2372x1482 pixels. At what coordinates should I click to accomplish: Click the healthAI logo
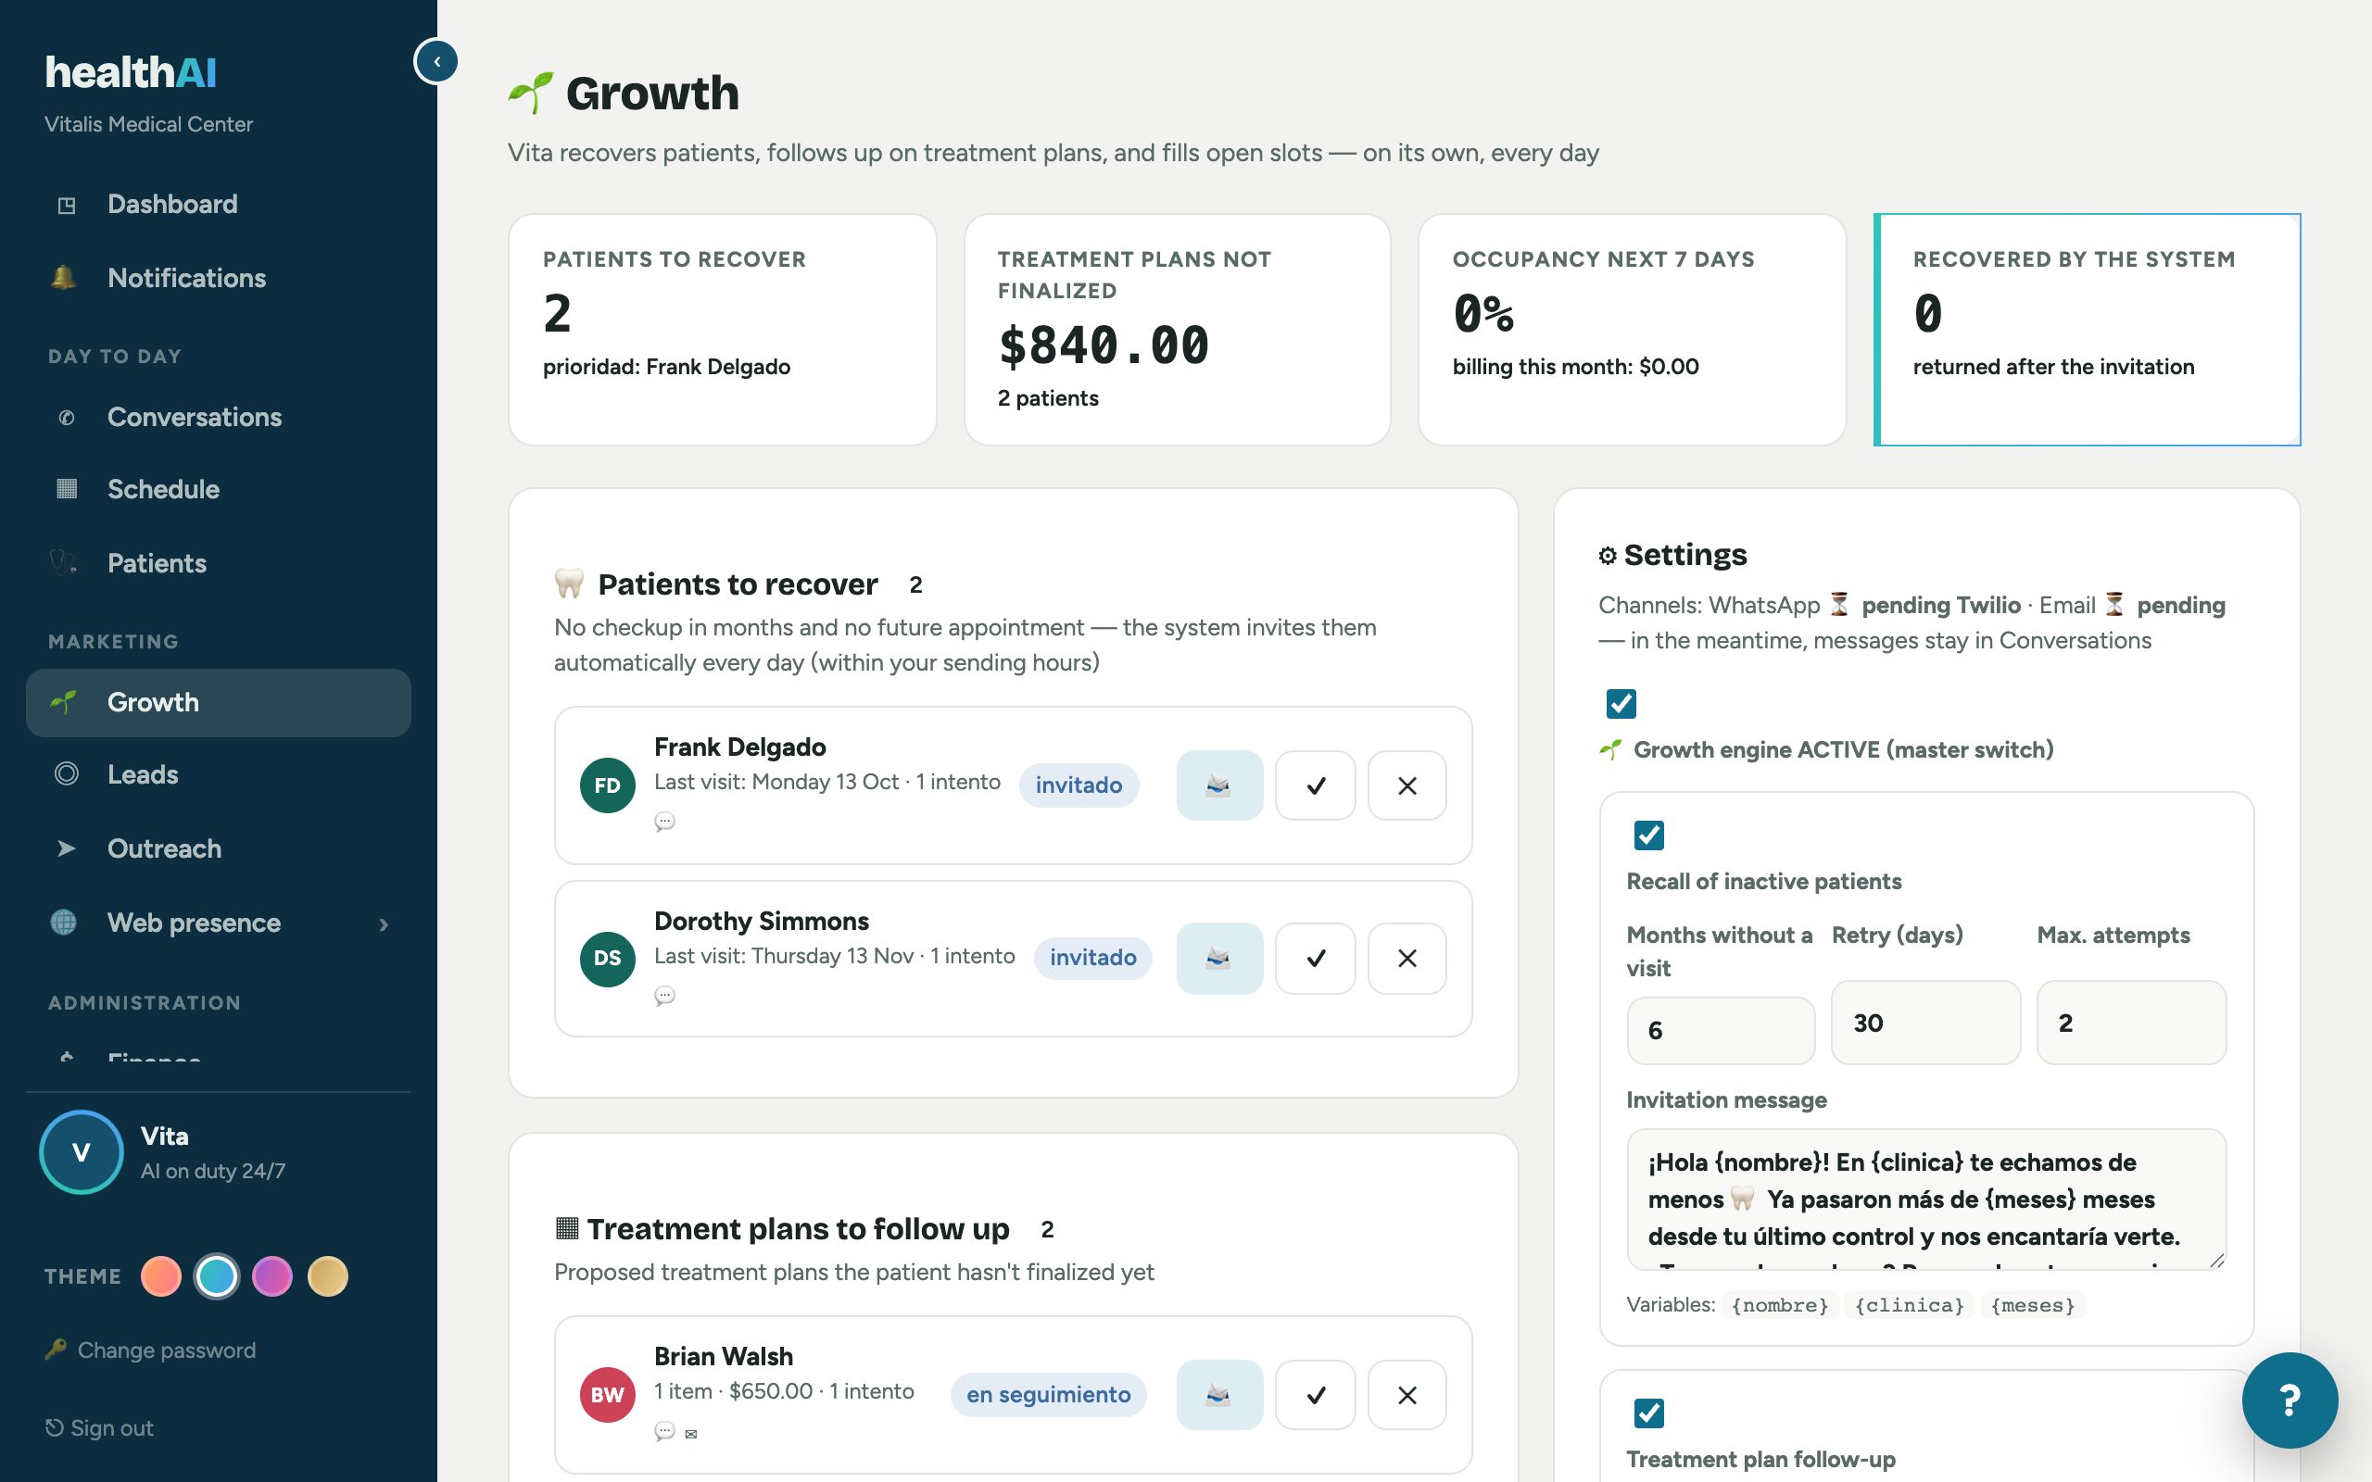pyautogui.click(x=131, y=72)
